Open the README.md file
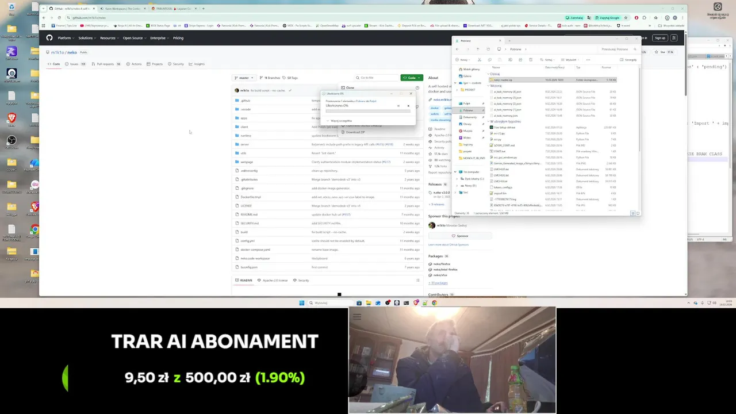The image size is (736, 414). [249, 214]
